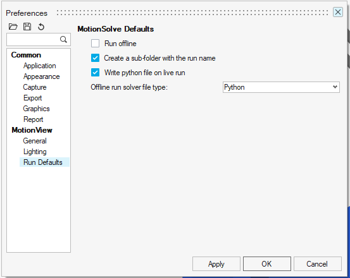
Task: Click Offline run solver file type label
Action: tap(129, 87)
